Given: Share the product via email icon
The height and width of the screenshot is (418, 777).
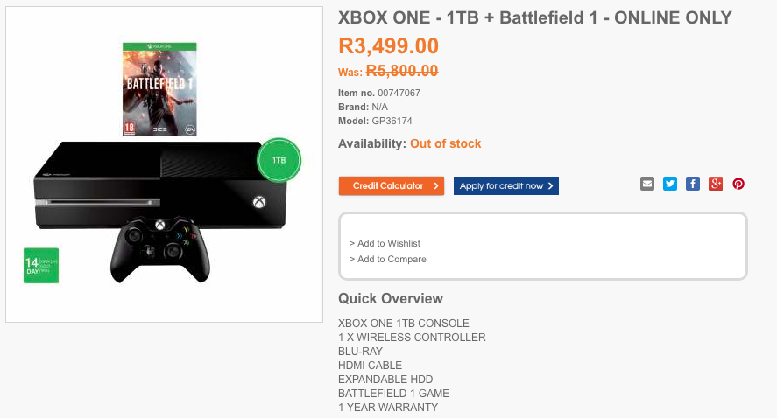Looking at the screenshot, I should [x=647, y=184].
